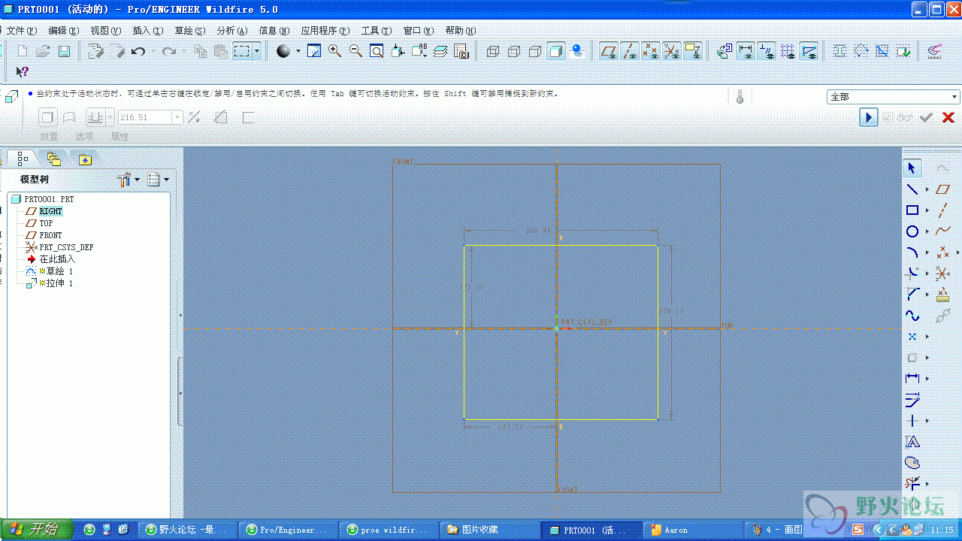962x541 pixels.
Task: Toggle sketch constraint display
Action: coord(767,51)
